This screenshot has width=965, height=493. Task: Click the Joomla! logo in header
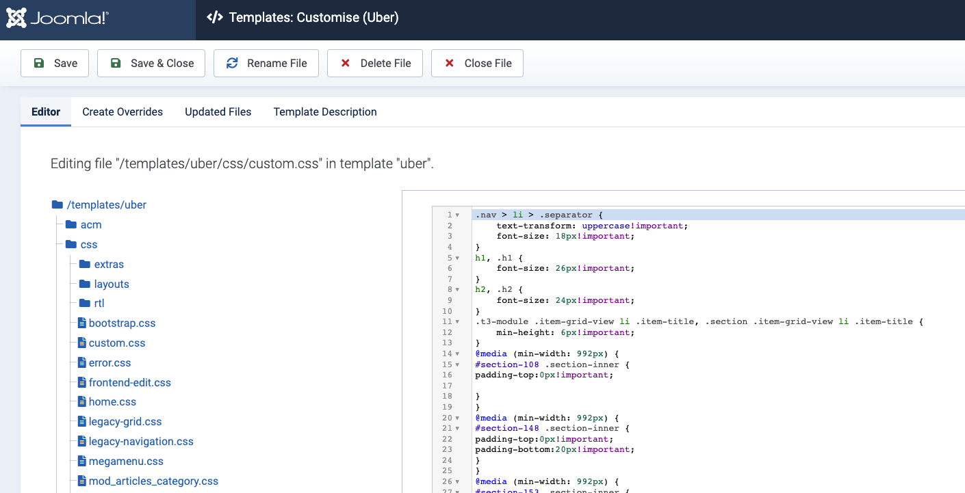pos(57,18)
